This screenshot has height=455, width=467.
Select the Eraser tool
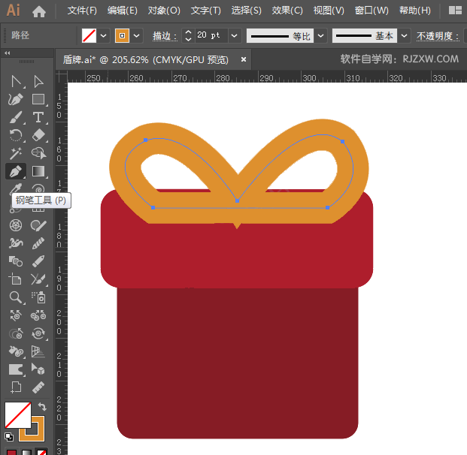tap(38, 135)
